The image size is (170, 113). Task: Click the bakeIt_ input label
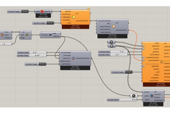point(157,75)
